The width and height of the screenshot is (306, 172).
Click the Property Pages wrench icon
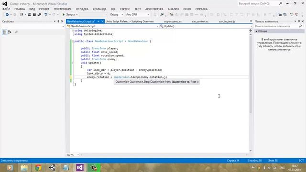tap(16, 32)
